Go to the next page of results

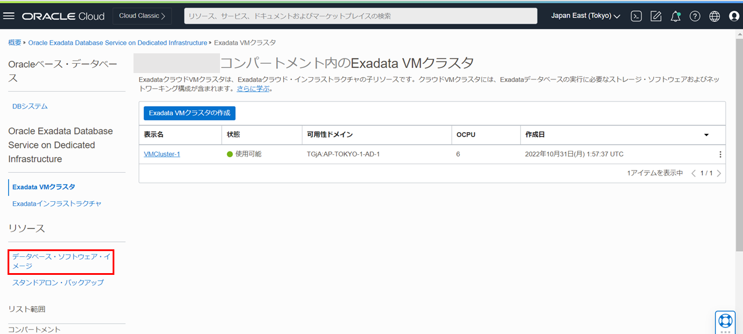point(719,173)
